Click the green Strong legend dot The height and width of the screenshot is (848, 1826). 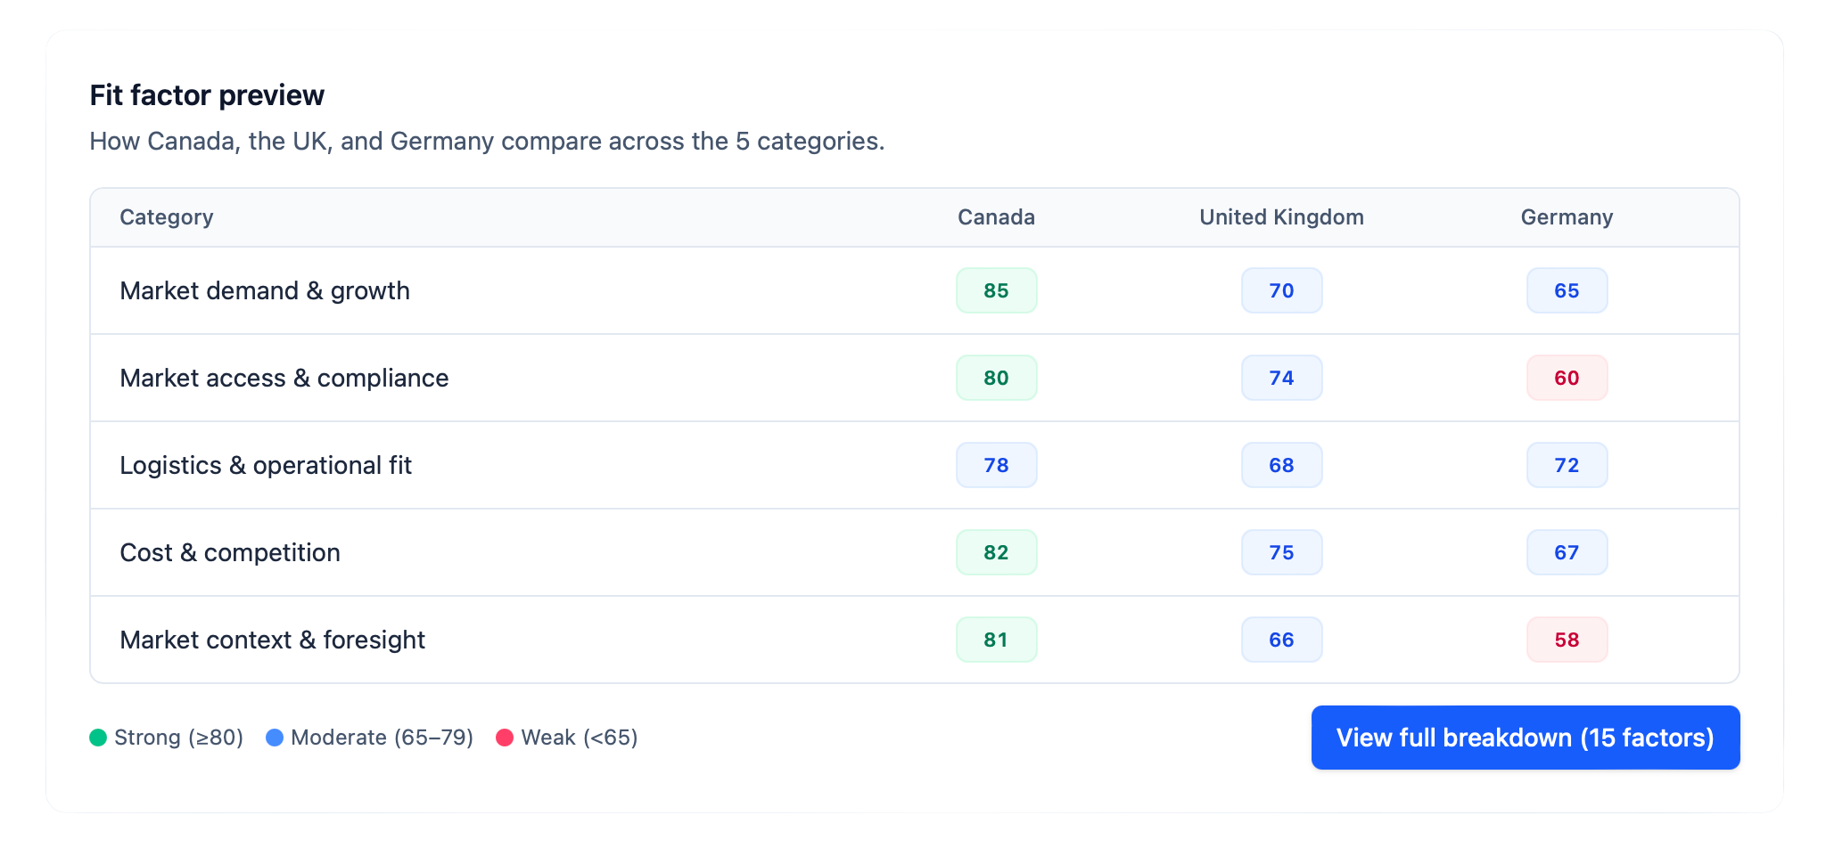coord(98,738)
